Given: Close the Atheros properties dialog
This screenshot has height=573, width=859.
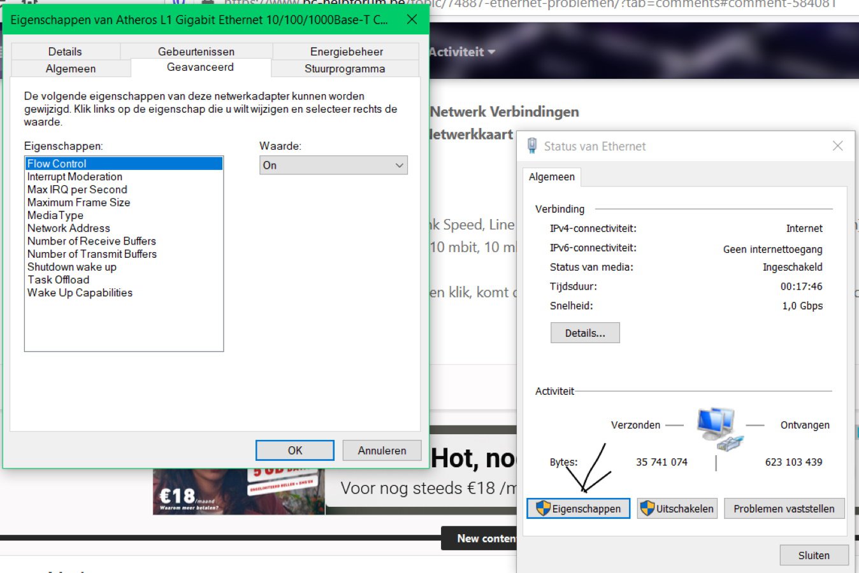Looking at the screenshot, I should point(412,19).
